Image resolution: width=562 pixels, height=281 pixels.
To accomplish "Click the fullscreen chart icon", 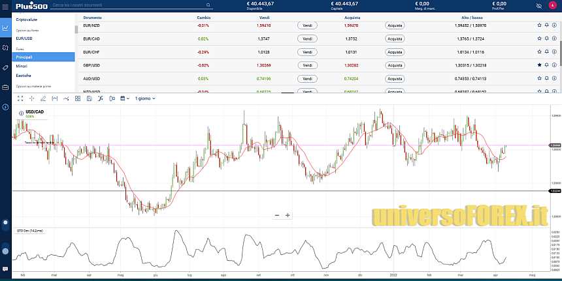I will click(x=20, y=98).
